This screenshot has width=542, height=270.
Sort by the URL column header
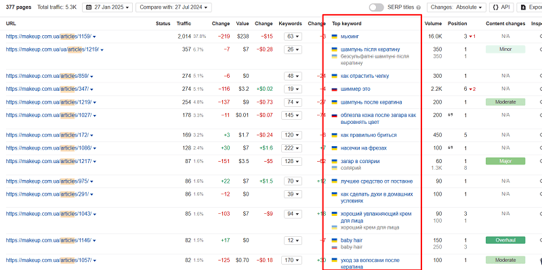pos(11,24)
